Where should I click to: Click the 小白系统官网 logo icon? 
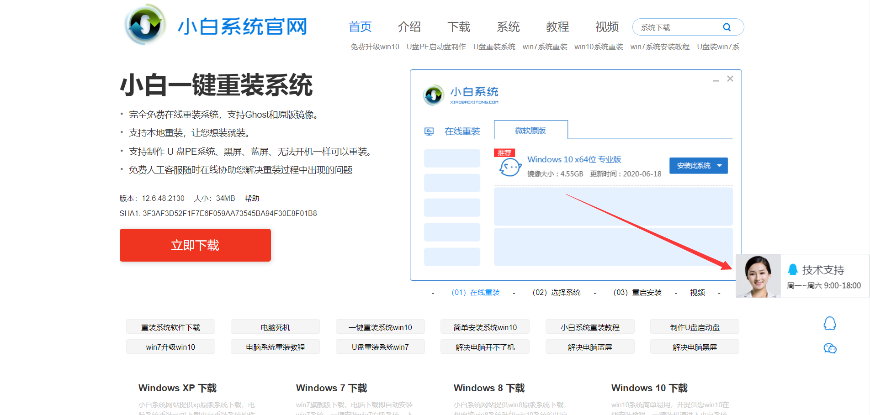[145, 25]
